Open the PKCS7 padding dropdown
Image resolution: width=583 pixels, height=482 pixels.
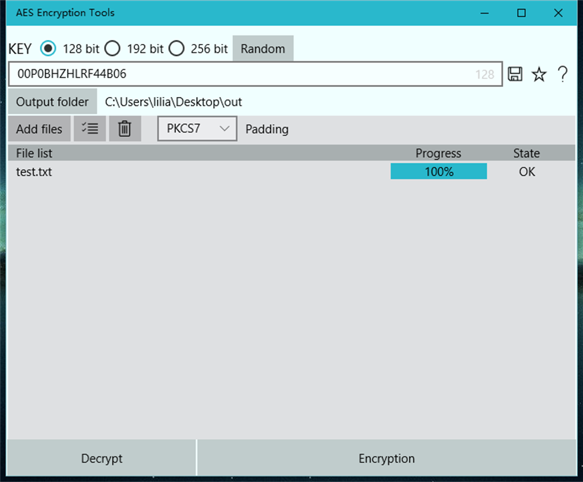pyautogui.click(x=197, y=129)
